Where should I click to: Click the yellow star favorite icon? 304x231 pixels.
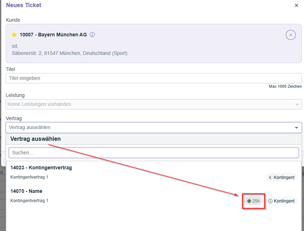tap(14, 35)
